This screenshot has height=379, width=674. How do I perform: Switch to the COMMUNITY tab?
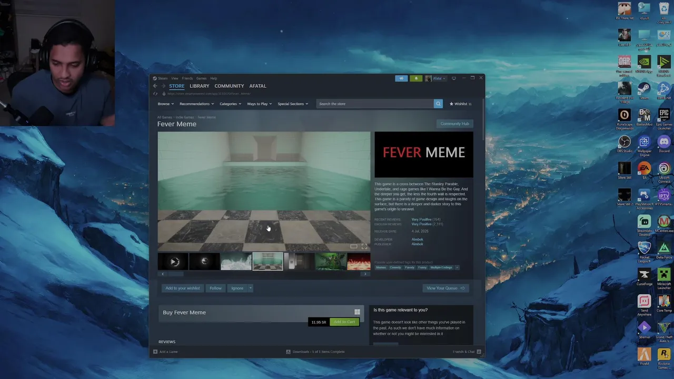tap(229, 86)
